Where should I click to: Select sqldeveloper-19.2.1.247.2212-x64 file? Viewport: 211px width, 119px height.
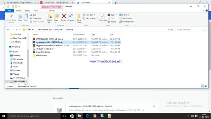(x=49, y=42)
